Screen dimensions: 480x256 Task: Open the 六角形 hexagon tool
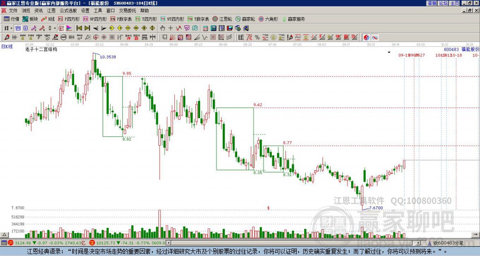(268, 19)
